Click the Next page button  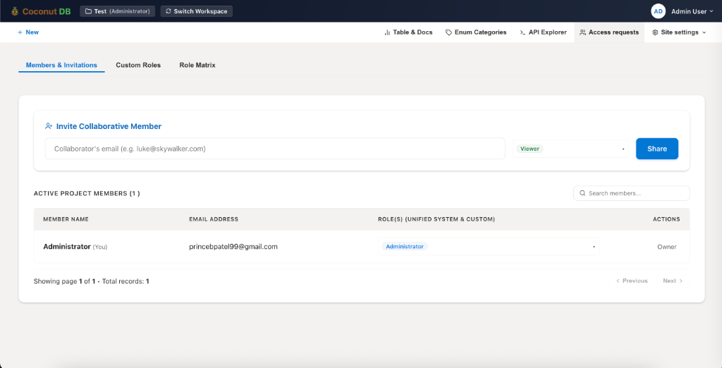click(673, 281)
